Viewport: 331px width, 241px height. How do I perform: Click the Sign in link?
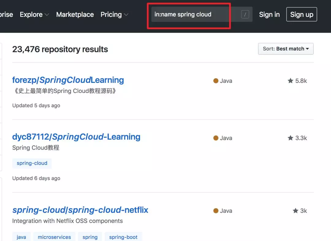click(x=269, y=15)
